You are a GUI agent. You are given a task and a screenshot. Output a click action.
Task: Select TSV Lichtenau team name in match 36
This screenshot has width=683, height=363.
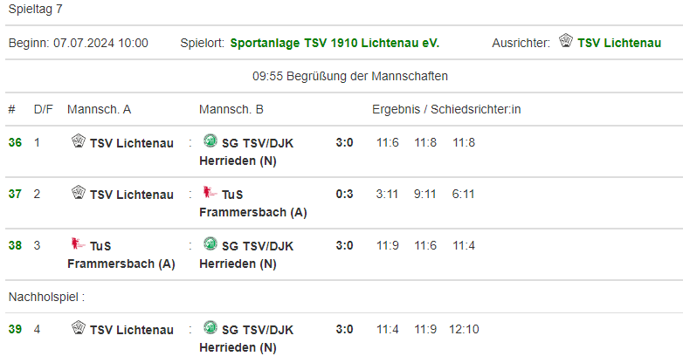pos(132,143)
